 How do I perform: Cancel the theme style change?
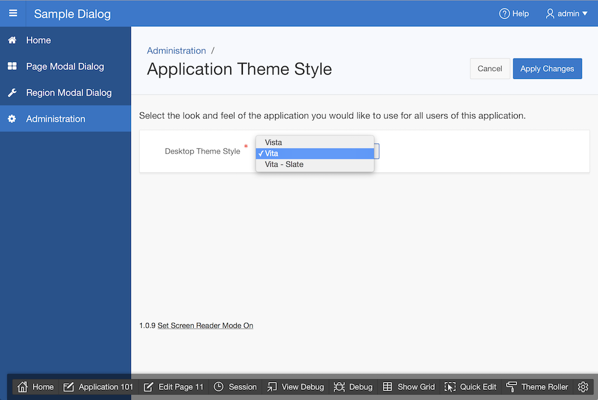click(x=490, y=68)
